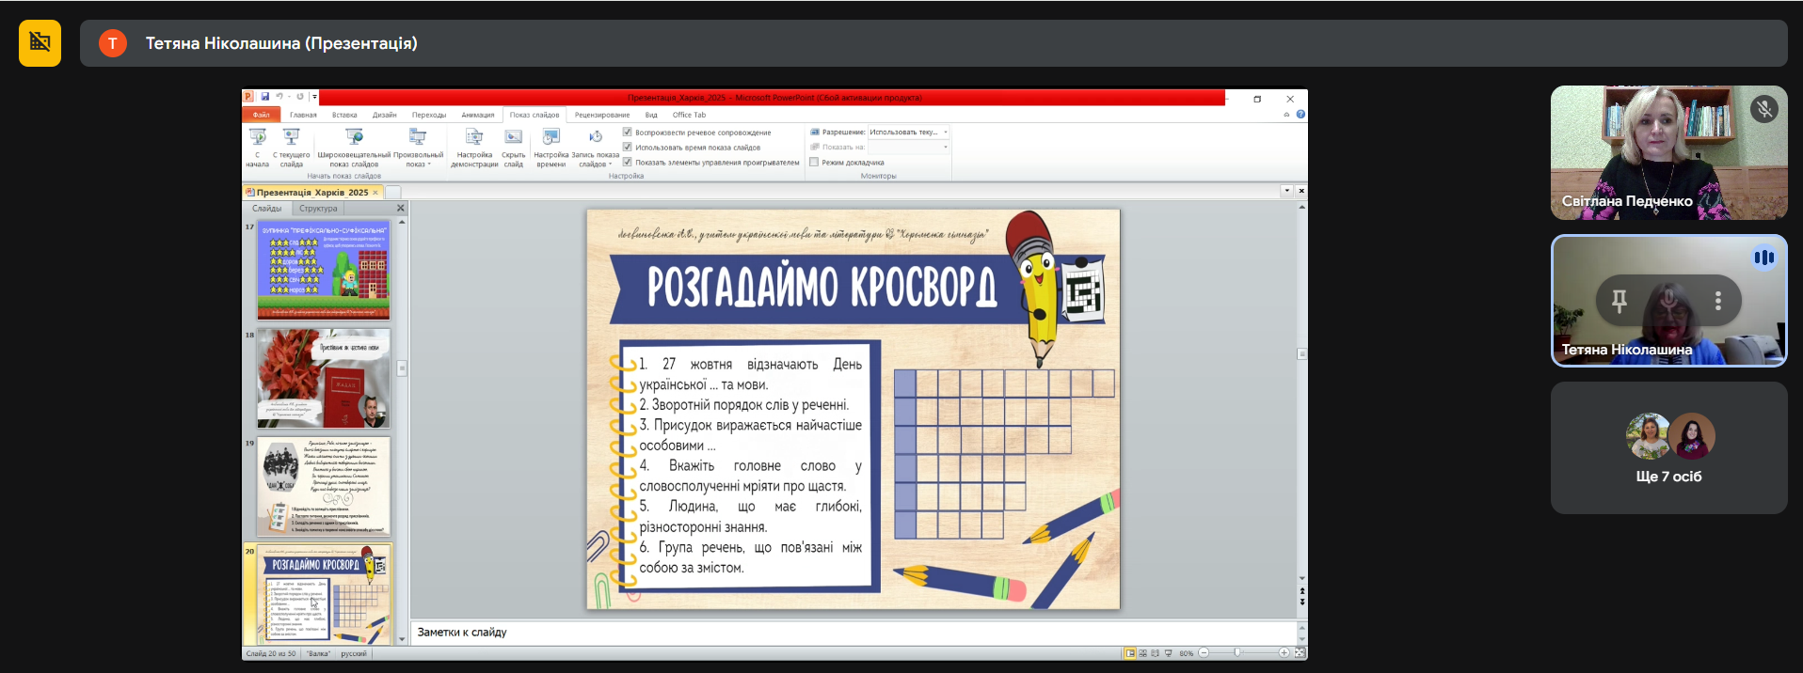Viewport: 1803px width, 673px height.
Task: Switch to slide sorter view in status bar
Action: pos(1142,653)
